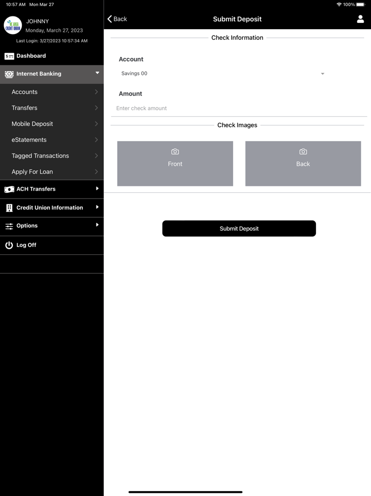Click the Submit Deposit button
This screenshot has height=496, width=371.
pyautogui.click(x=239, y=228)
